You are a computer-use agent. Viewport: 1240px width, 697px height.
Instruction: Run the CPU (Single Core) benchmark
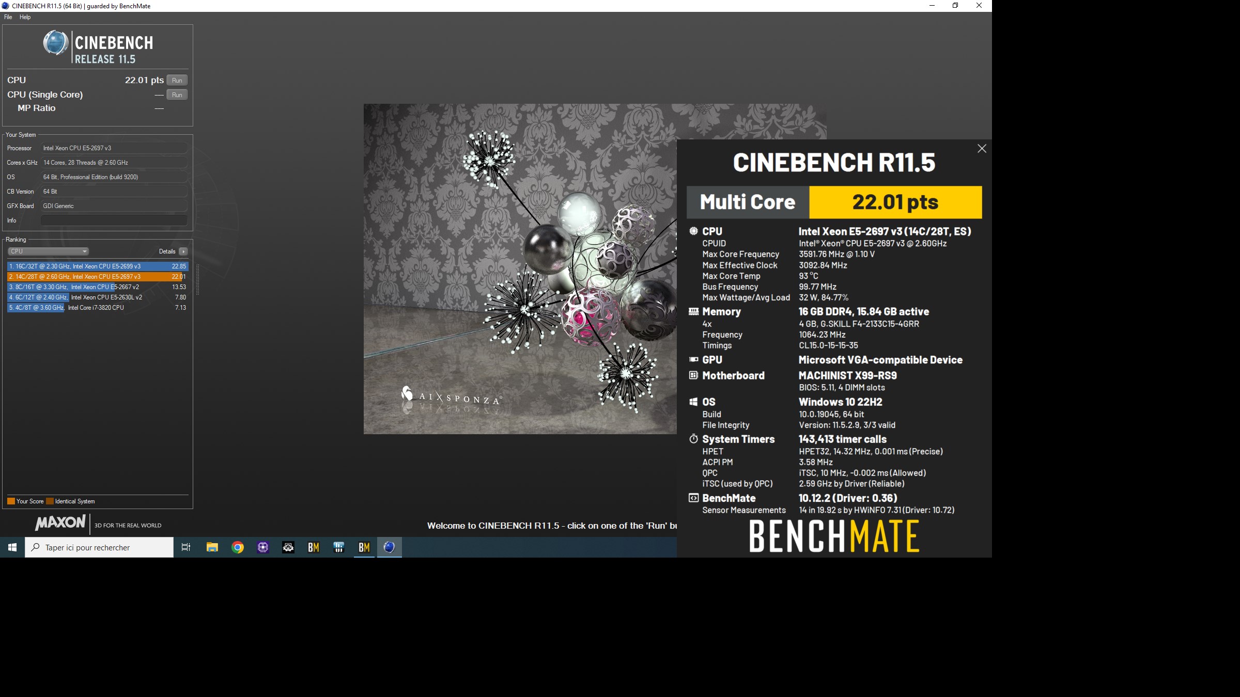coord(177,94)
